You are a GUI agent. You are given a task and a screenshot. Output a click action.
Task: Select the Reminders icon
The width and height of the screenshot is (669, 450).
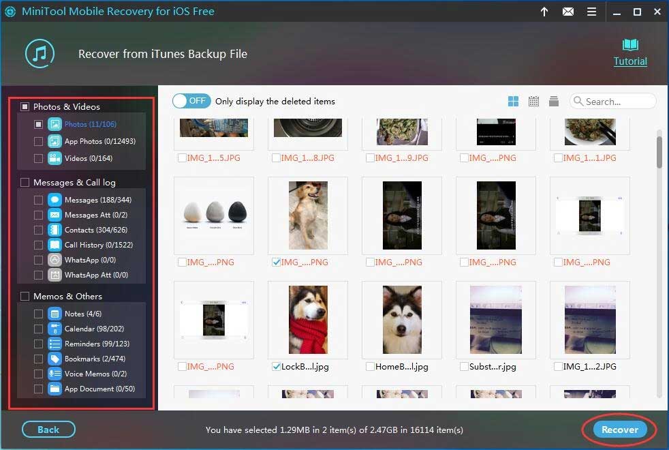(55, 344)
